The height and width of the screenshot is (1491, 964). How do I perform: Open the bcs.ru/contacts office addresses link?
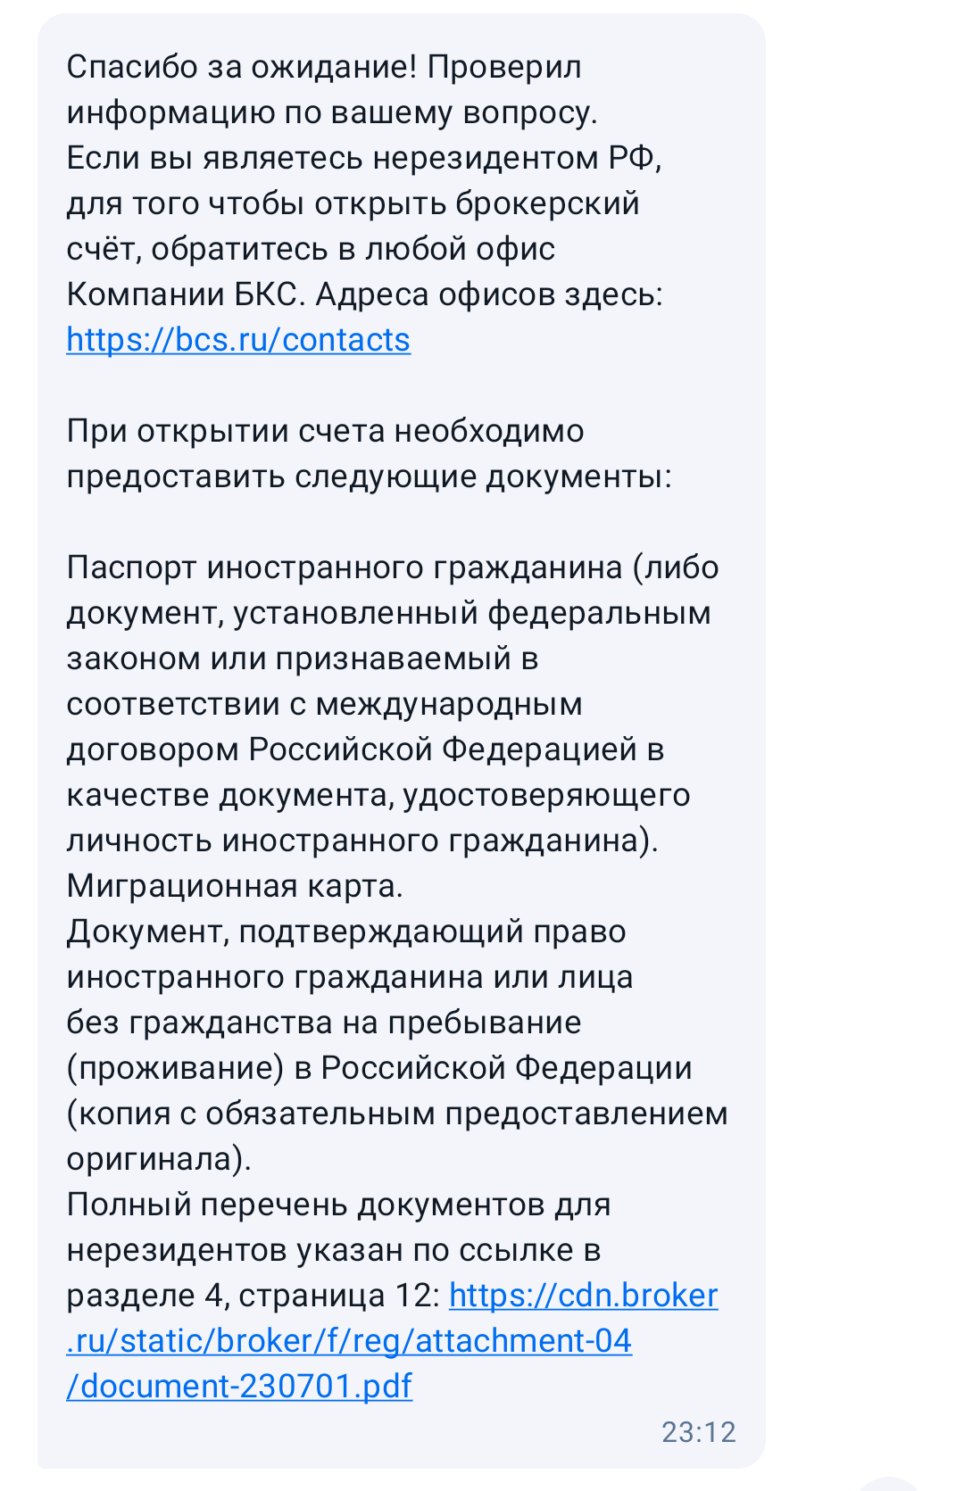(238, 340)
